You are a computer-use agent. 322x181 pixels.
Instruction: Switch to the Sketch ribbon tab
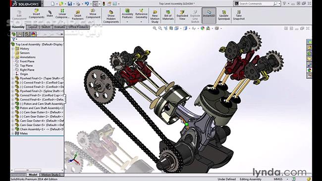(x=46, y=27)
